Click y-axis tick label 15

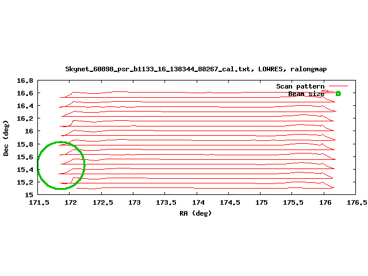pos(29,195)
